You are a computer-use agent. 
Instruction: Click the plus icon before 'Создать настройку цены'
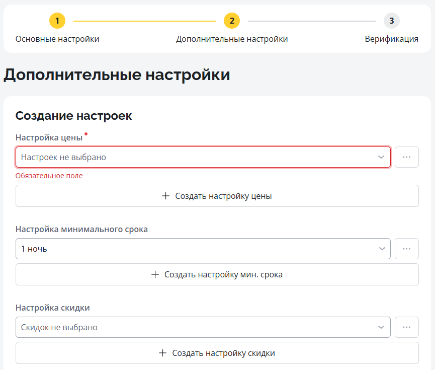point(166,196)
